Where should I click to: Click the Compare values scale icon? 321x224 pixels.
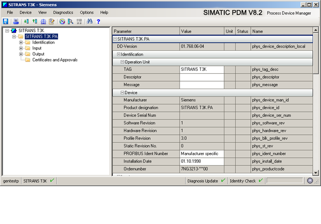click(x=43, y=22)
